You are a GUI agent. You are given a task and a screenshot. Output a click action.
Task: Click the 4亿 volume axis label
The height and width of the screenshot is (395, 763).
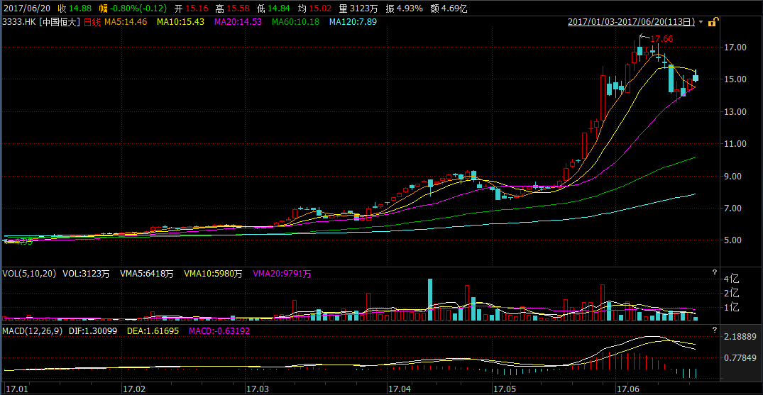[731, 279]
